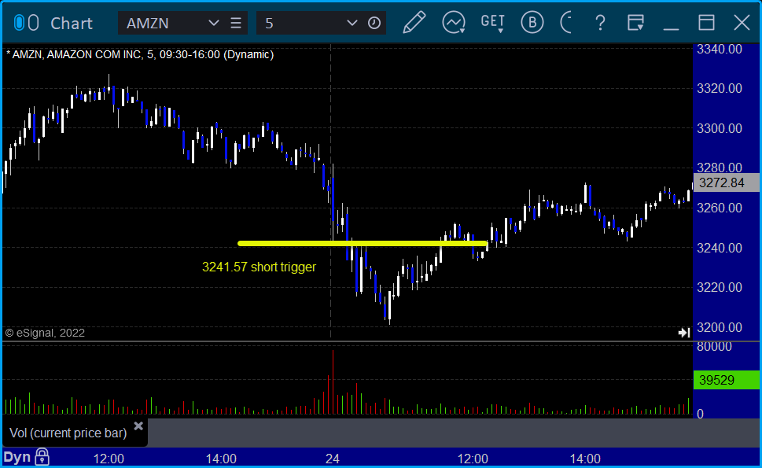Click the 3340.00 price axis label

[720, 49]
